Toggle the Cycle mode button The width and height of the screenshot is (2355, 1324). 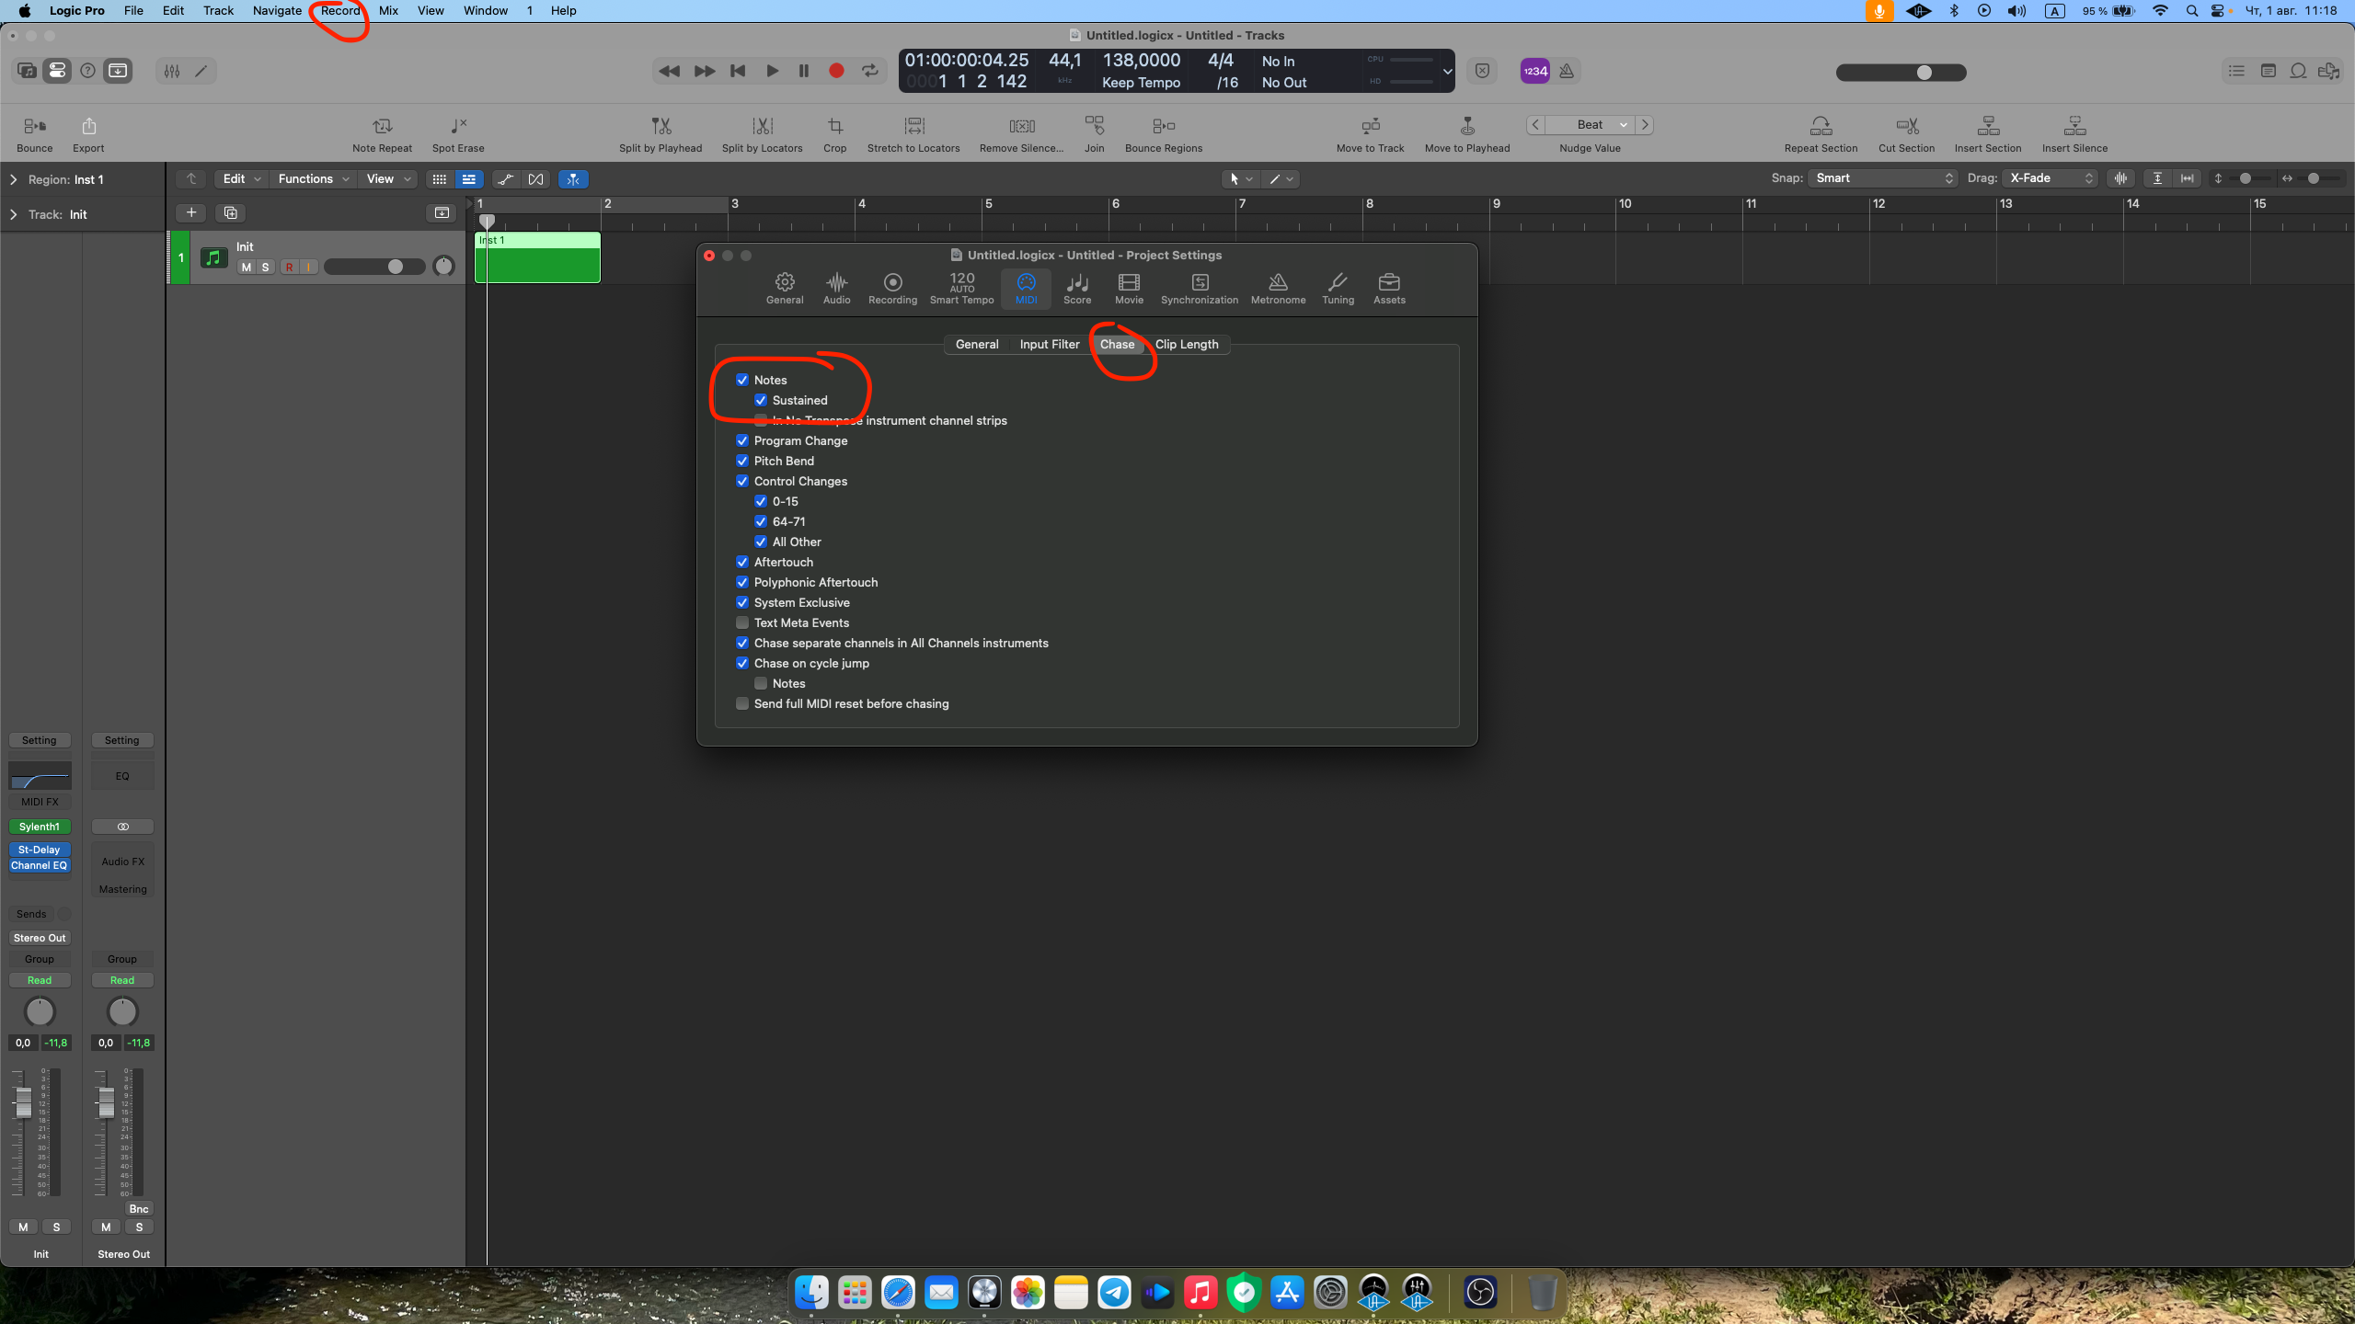pyautogui.click(x=869, y=71)
